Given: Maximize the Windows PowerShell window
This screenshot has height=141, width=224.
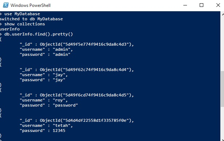Looking at the screenshot, I should (201, 5).
